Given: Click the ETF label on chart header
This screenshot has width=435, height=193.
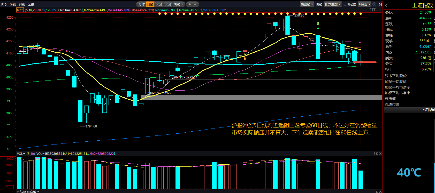Looking at the screenshot, I should [x=372, y=10].
